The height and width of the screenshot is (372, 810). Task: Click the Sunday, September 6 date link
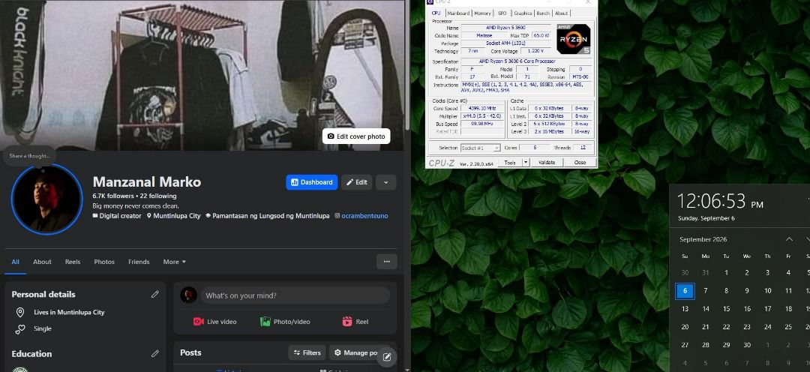tap(706, 218)
